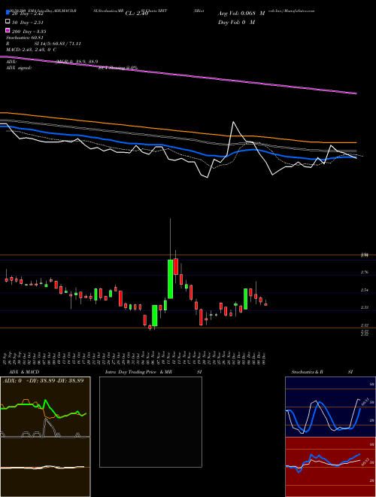Image resolution: width=376 pixels, height=497 pixels.
Task: Click the 2.32 price axis label
Action: tap(364, 307)
